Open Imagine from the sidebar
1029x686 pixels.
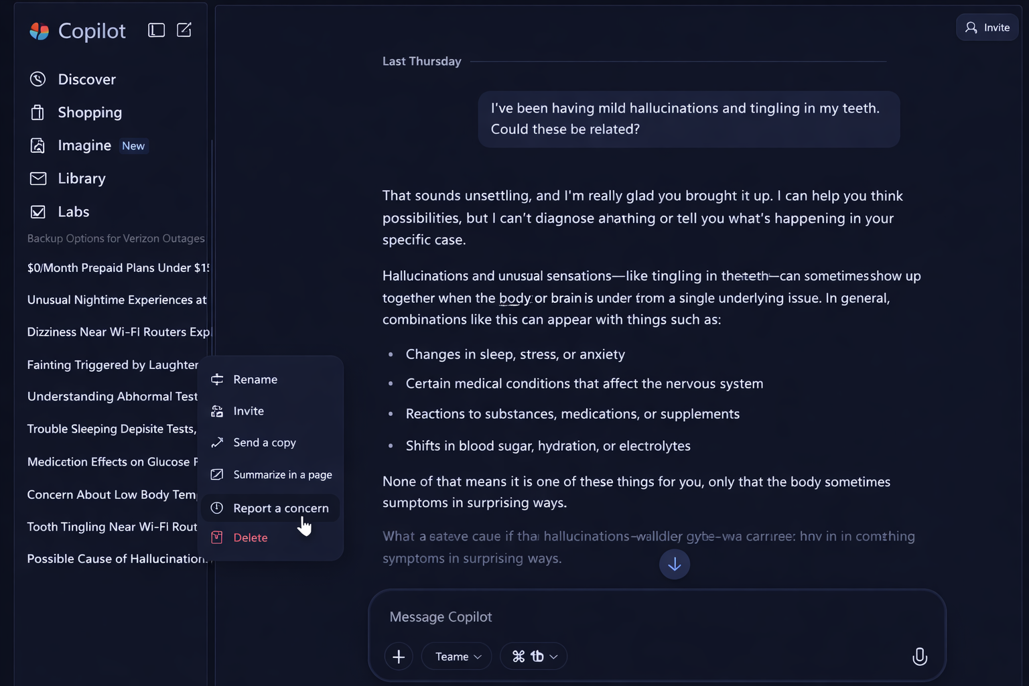click(x=84, y=145)
